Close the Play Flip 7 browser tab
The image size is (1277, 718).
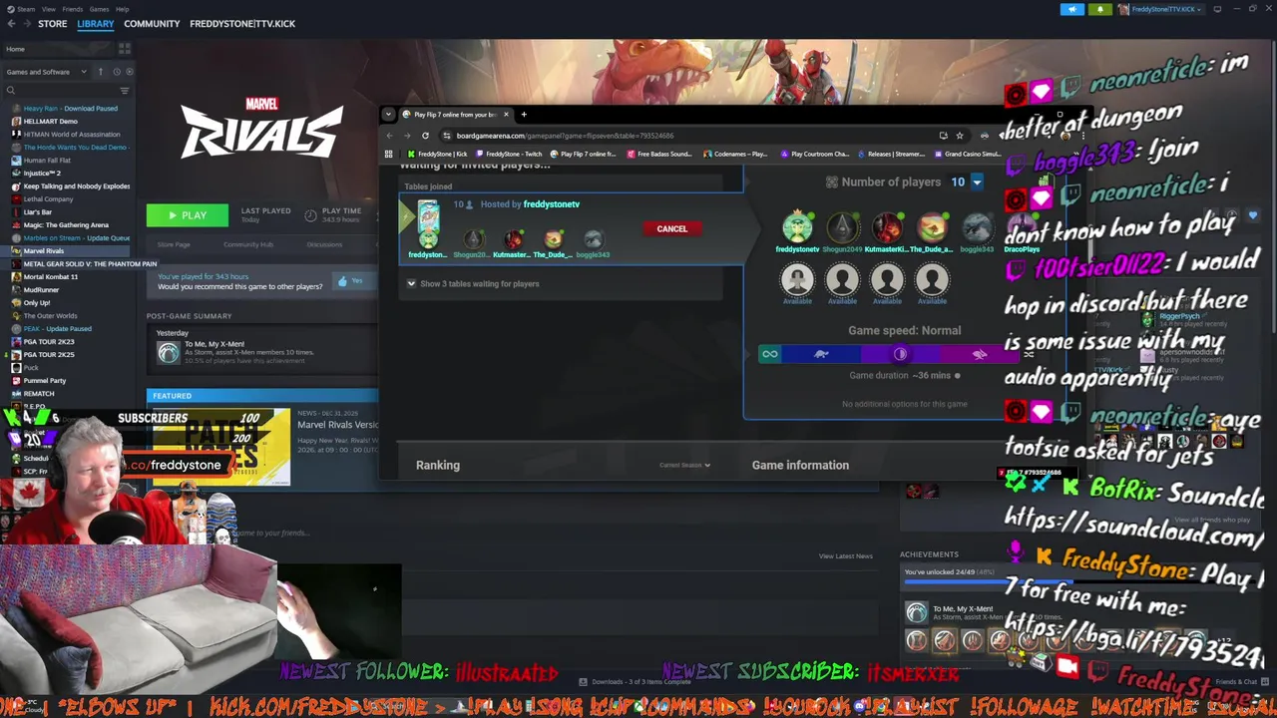point(506,115)
